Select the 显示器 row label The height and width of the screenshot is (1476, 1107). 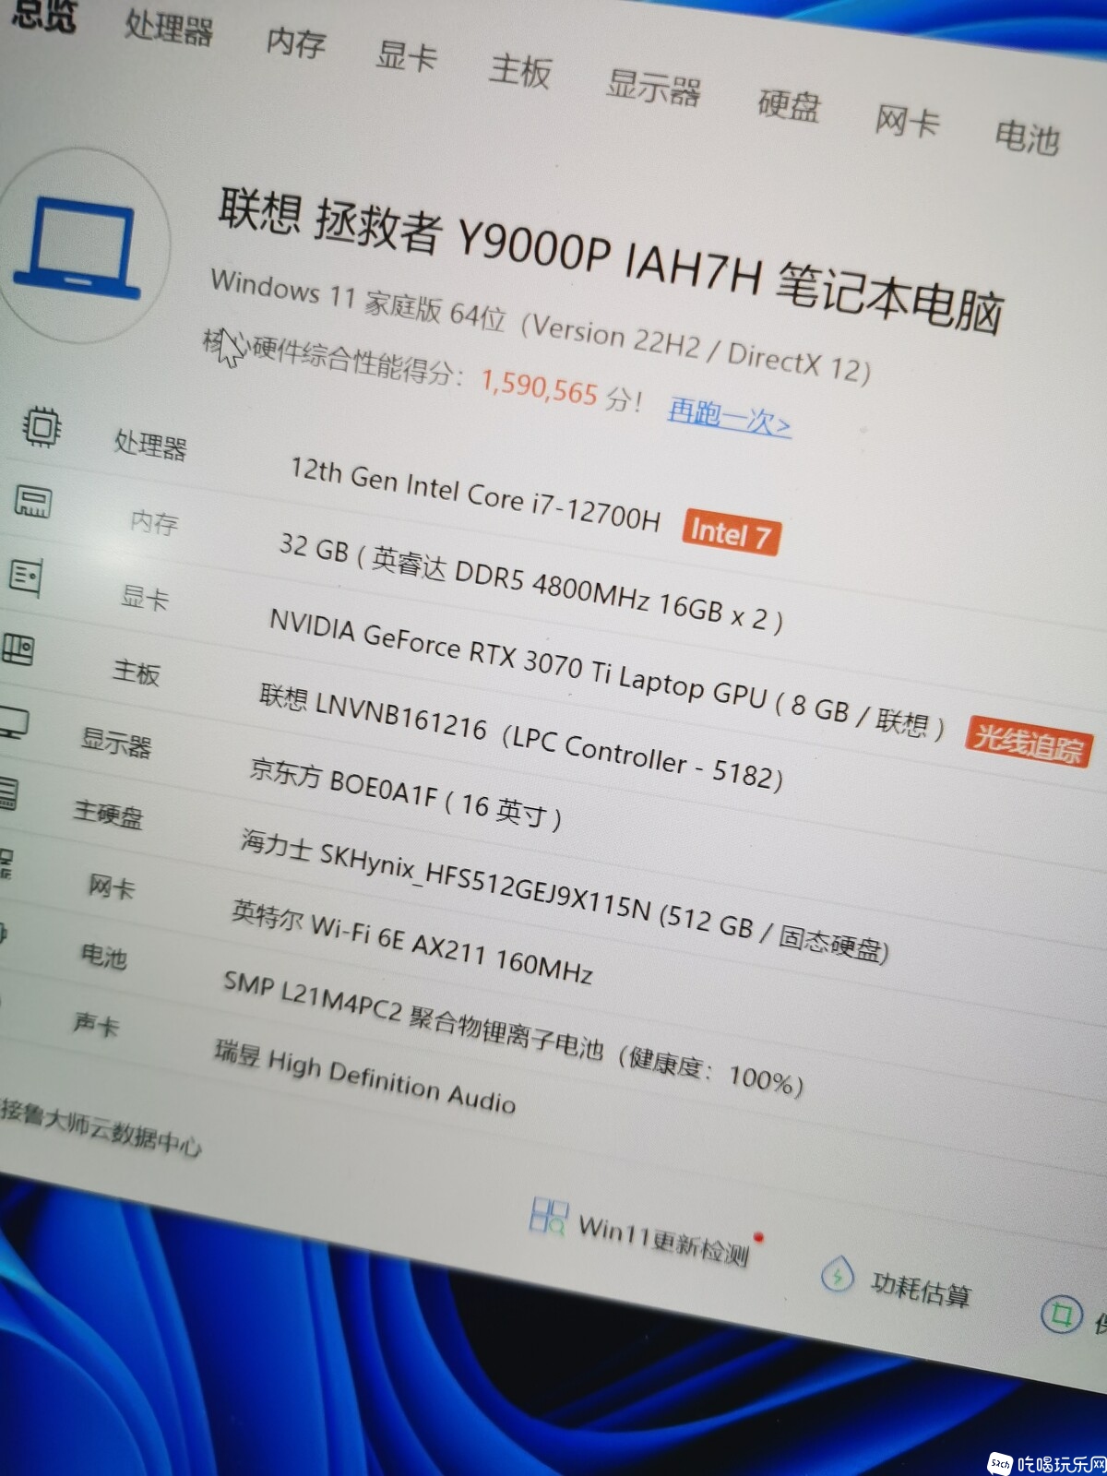point(116,742)
